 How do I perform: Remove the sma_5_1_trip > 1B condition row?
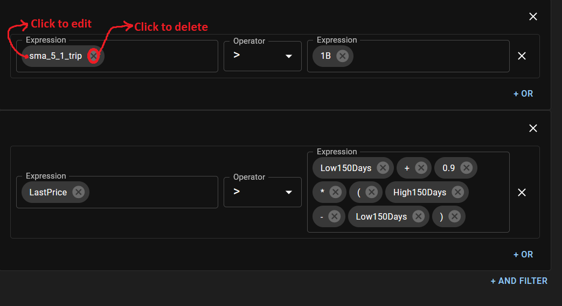click(522, 56)
